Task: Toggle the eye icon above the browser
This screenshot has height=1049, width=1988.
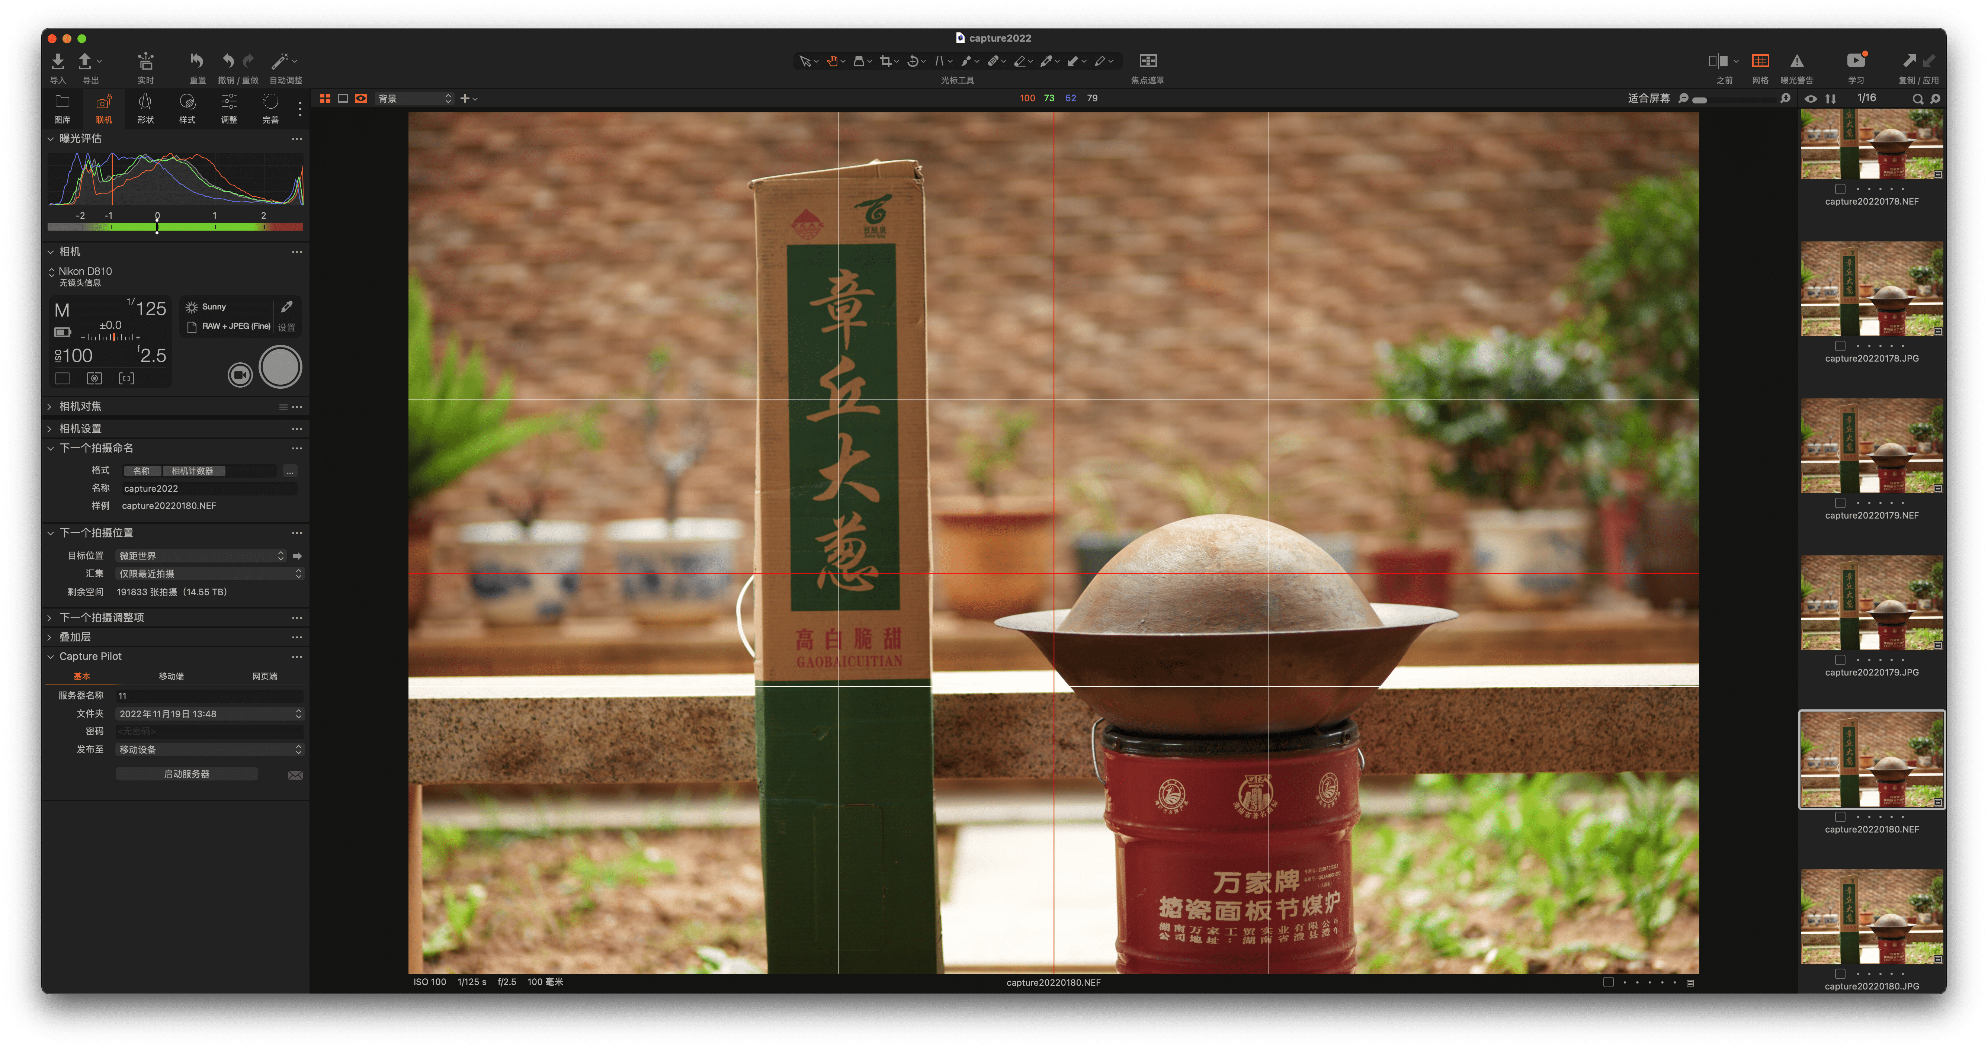Action: tap(1811, 99)
